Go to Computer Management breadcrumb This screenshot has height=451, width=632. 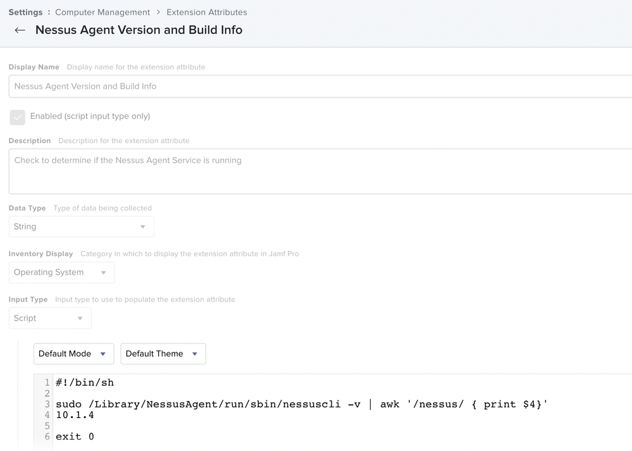click(x=102, y=12)
